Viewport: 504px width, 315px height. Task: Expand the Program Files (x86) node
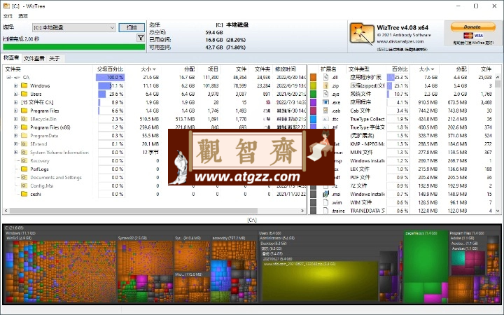[x=15, y=127]
